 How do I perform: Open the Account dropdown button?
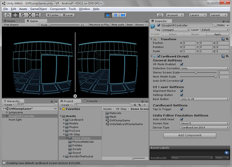pyautogui.click(x=175, y=15)
